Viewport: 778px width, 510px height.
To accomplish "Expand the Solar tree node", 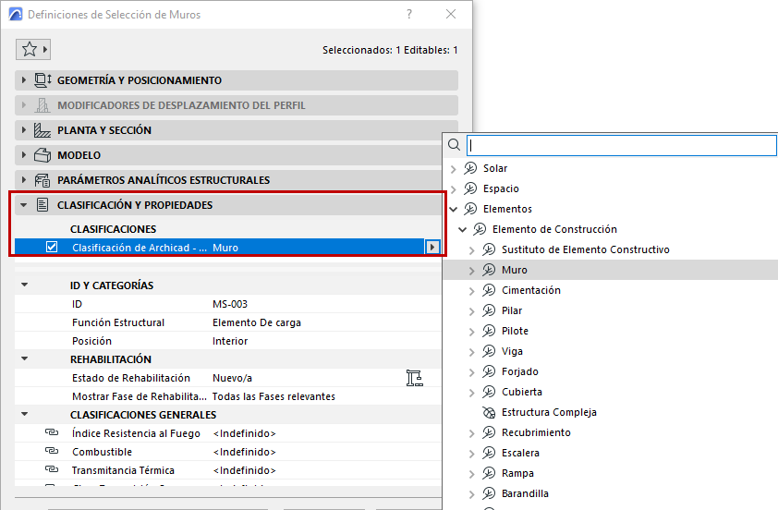I will tap(453, 169).
